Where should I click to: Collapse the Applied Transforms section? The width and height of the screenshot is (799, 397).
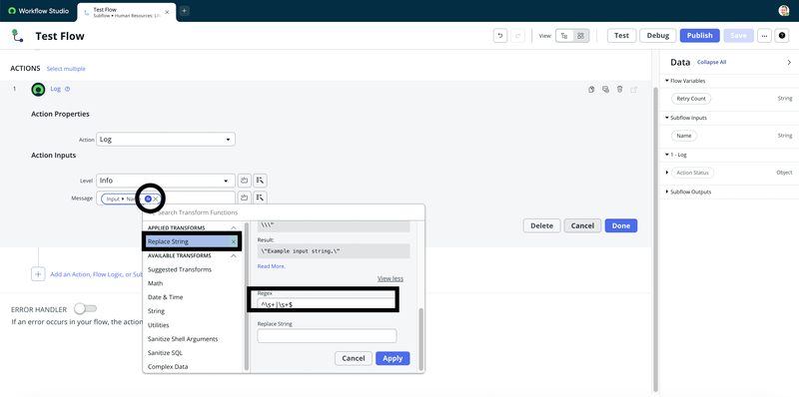pos(234,228)
